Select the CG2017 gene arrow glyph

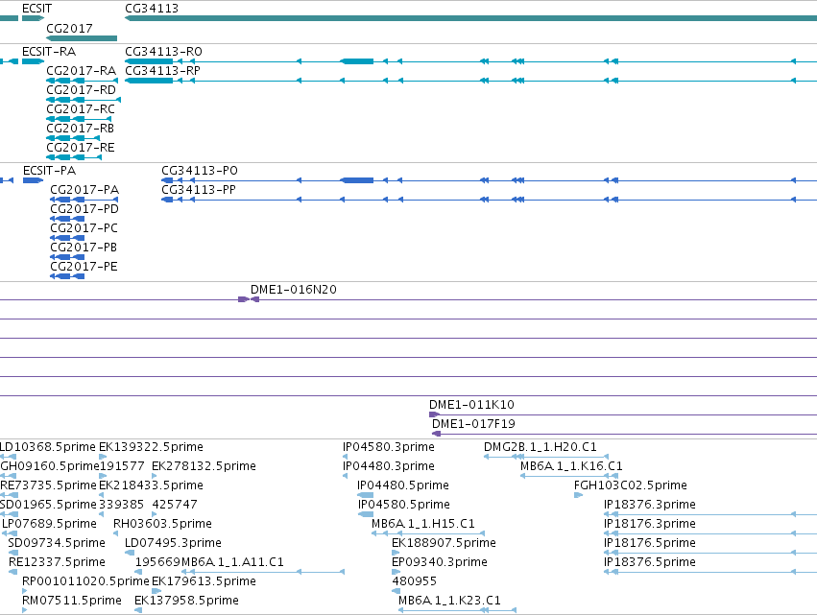click(82, 38)
